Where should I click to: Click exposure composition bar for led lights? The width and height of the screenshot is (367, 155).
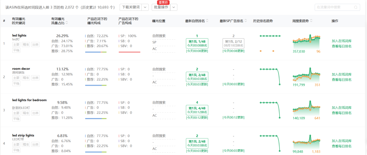pyautogui.click(x=96, y=52)
